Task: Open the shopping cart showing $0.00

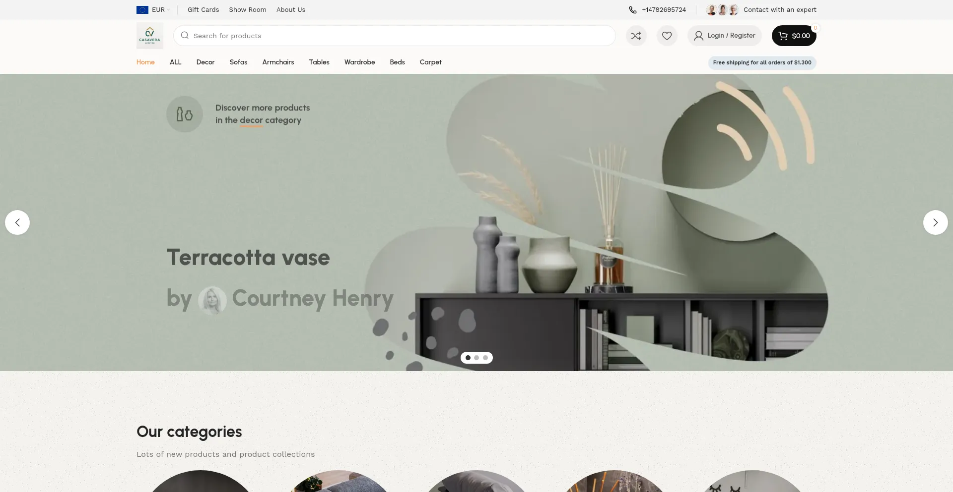Action: (794, 36)
